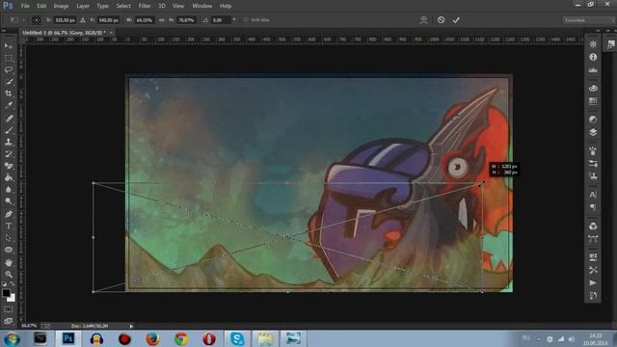The width and height of the screenshot is (617, 347).
Task: Expand the left tools panel
Action: click(x=4, y=30)
